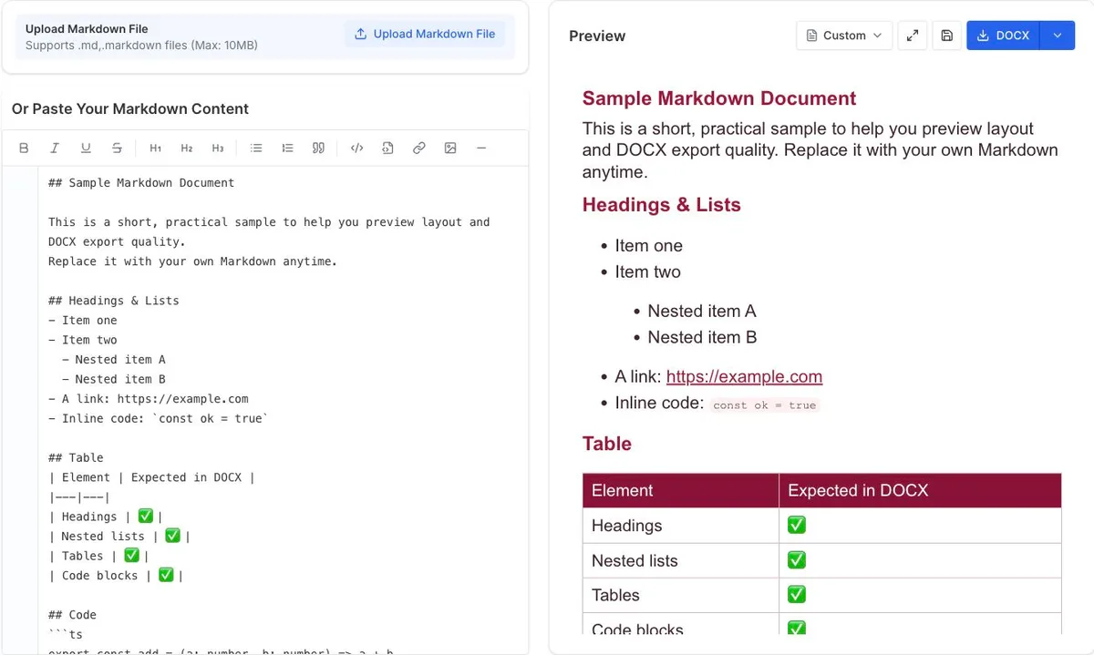
Task: Click the 'Preview' panel title
Action: [x=597, y=36]
